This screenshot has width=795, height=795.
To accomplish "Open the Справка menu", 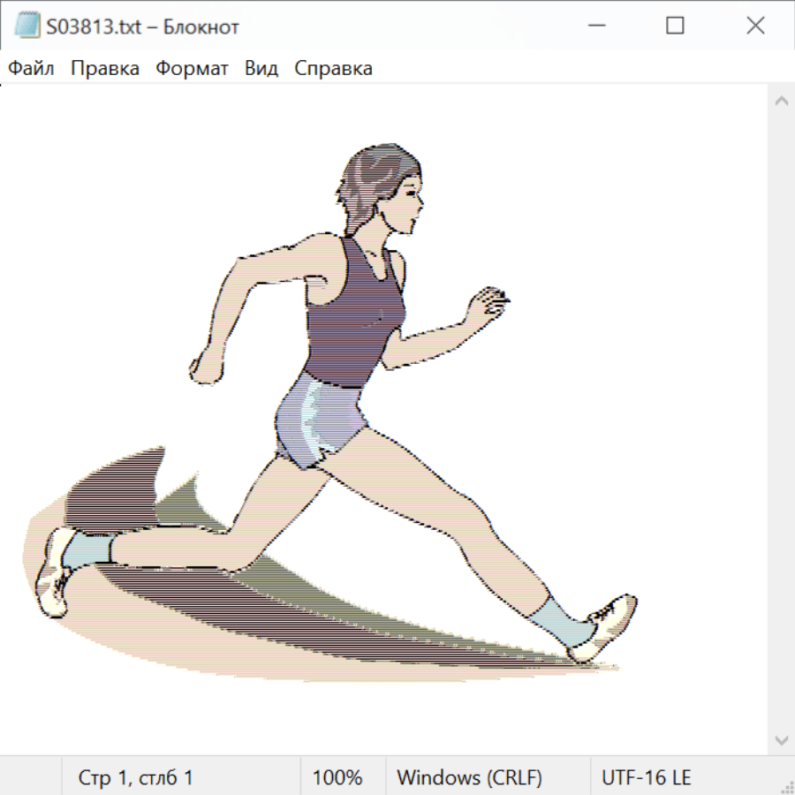I will 333,69.
